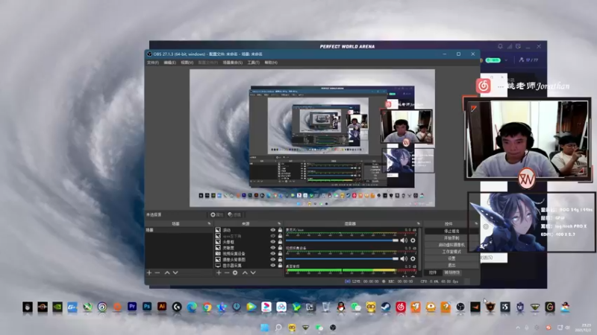Remove the selected scene with the minus icon
597x335 pixels.
[x=157, y=272]
